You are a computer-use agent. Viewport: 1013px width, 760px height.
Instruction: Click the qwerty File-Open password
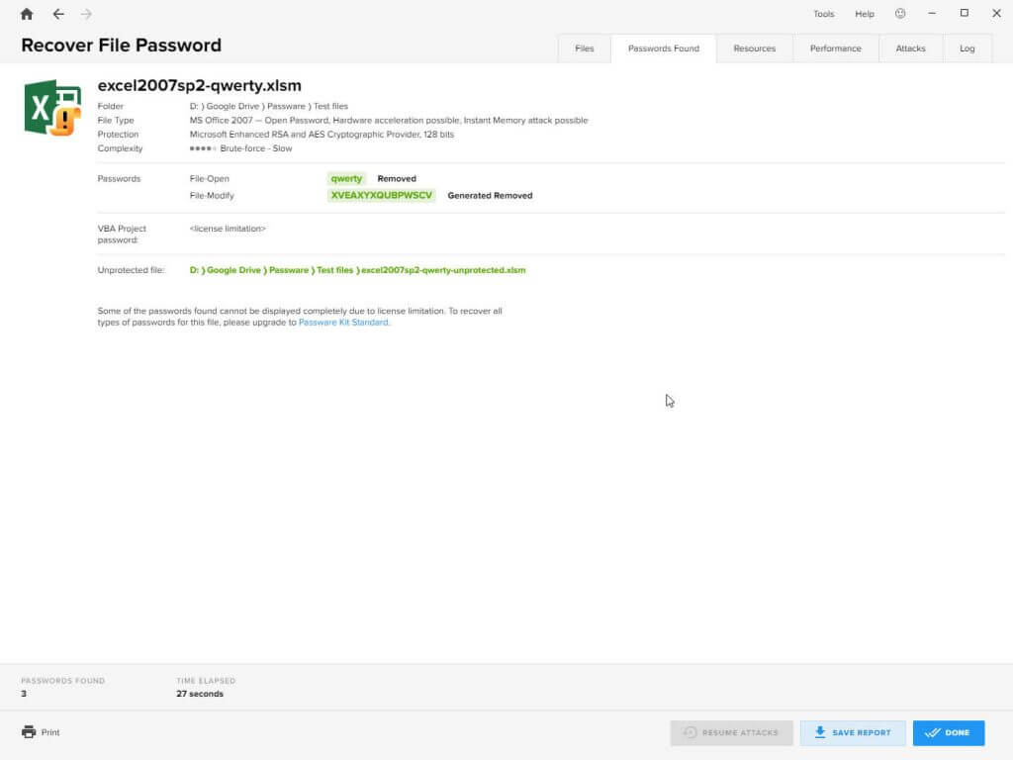346,179
